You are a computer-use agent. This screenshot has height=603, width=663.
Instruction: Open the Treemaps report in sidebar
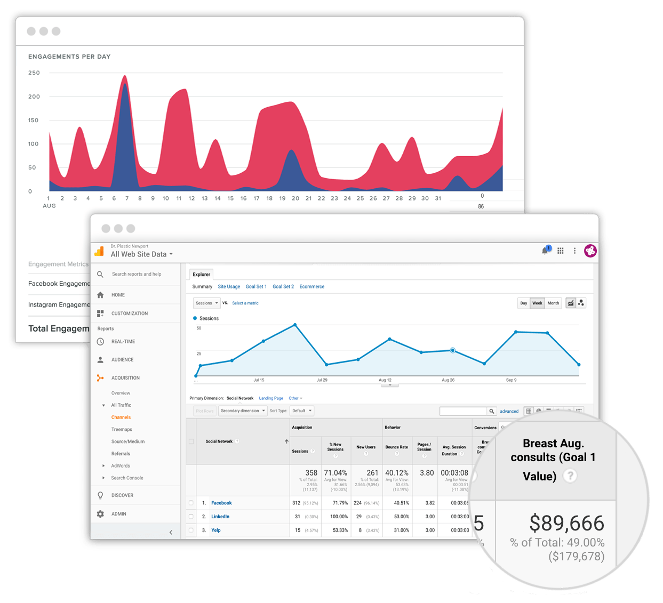click(122, 429)
